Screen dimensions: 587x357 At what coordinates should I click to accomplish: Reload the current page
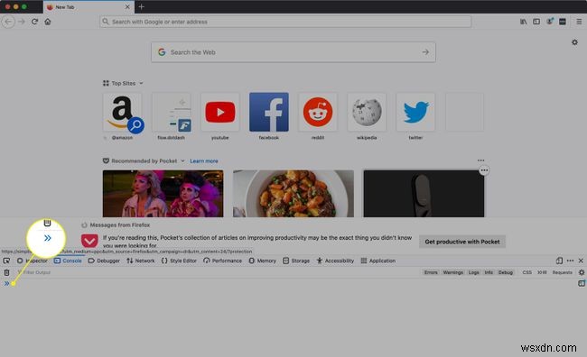[34, 22]
